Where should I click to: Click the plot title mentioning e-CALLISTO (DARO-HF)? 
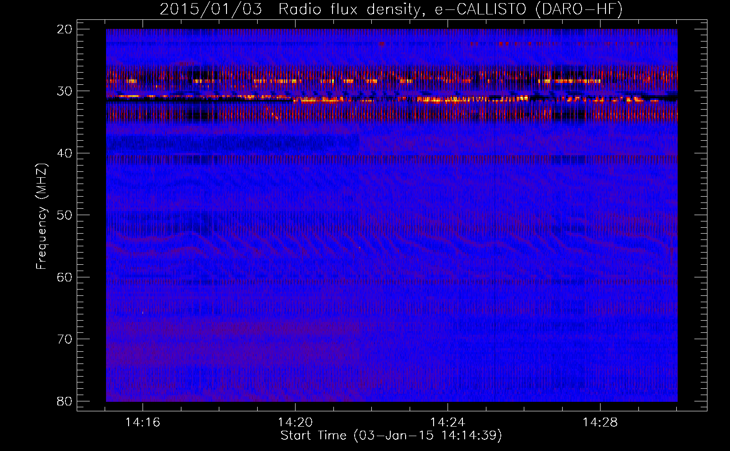[x=391, y=9]
